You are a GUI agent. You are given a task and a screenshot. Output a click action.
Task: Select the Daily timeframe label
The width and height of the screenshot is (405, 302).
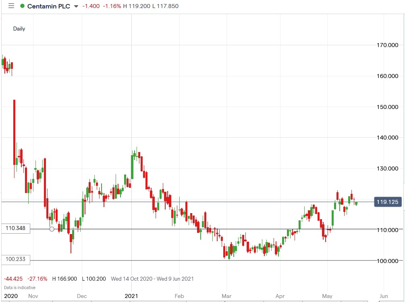(19, 29)
